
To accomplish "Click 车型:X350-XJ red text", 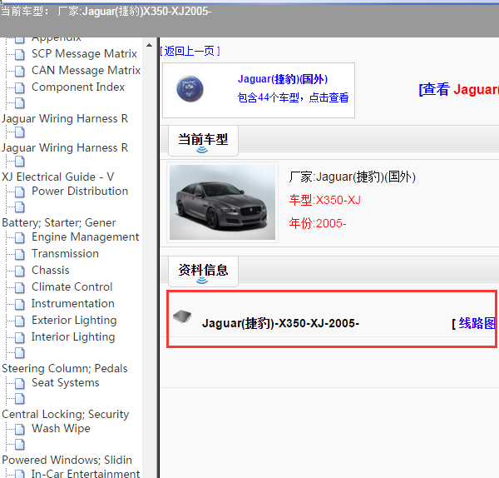I will pyautogui.click(x=325, y=200).
